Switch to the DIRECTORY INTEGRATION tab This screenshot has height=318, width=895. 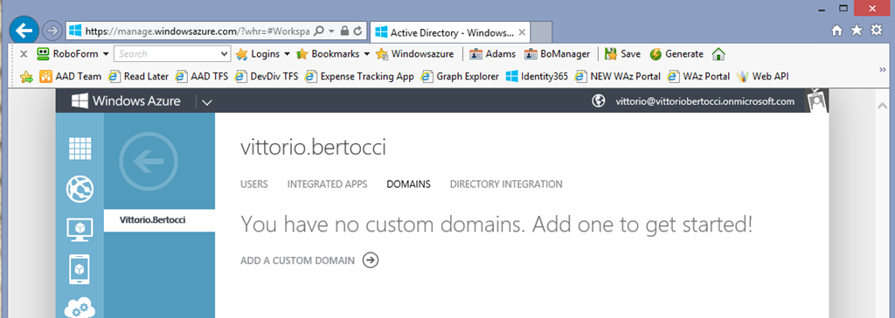tap(506, 183)
